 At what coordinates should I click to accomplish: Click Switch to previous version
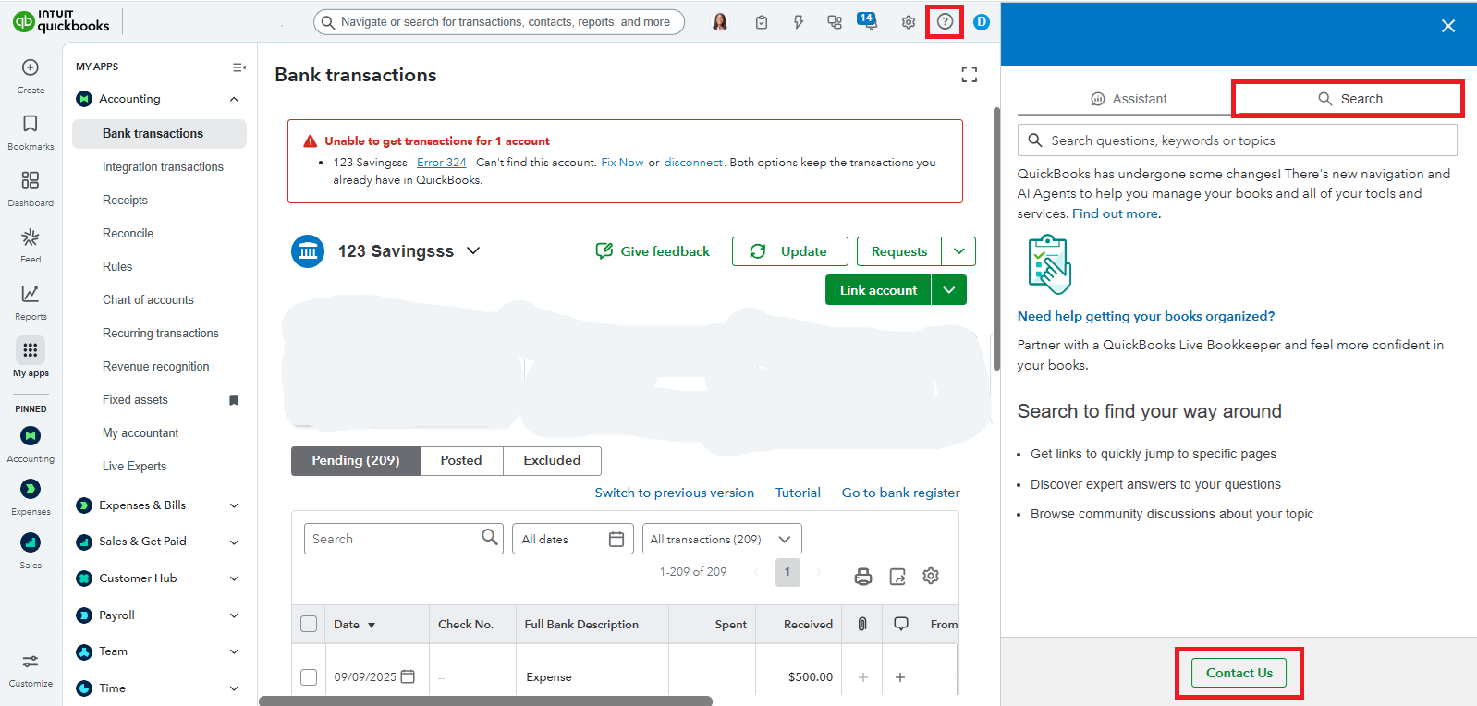tap(674, 493)
